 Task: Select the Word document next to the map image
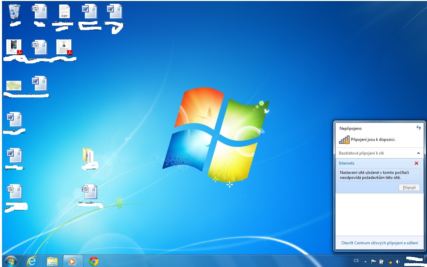point(39,83)
